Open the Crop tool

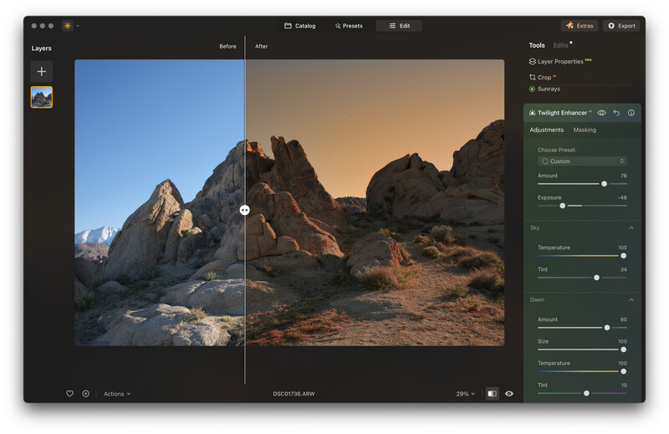click(x=542, y=77)
